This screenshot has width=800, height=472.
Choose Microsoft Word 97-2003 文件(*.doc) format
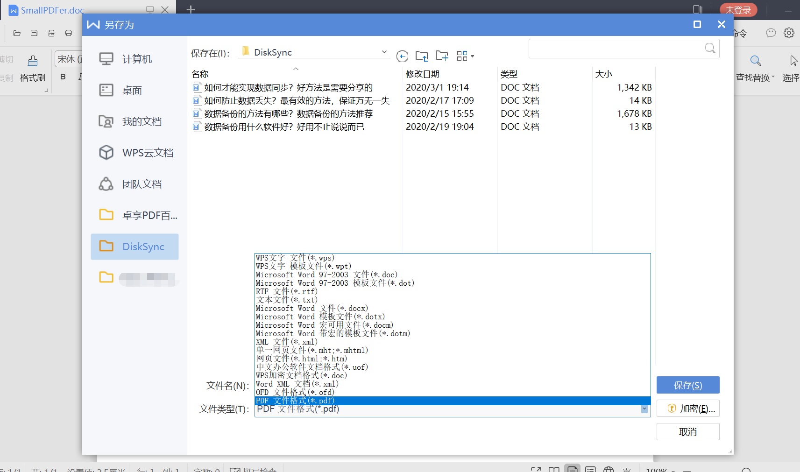(x=453, y=275)
